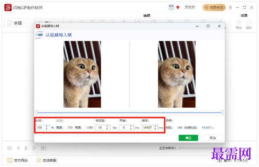The height and width of the screenshot is (167, 259).
Task: Click the play button in the playback bar
Action: 26,148
